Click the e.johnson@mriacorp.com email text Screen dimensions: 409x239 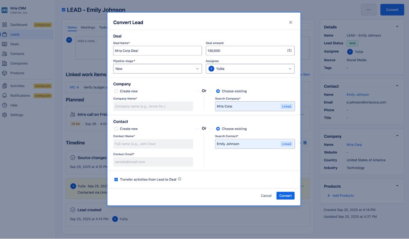[x=366, y=102]
